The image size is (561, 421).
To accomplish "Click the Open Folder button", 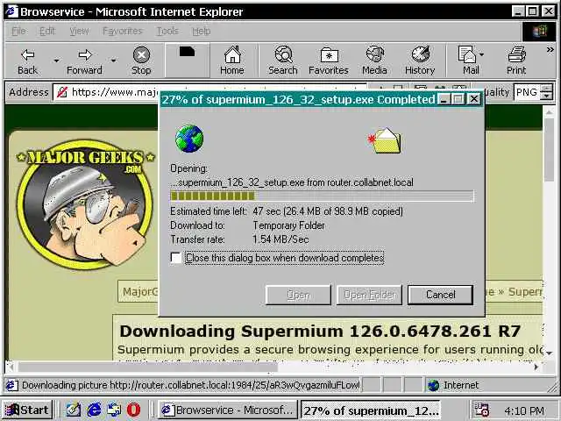I will [370, 295].
